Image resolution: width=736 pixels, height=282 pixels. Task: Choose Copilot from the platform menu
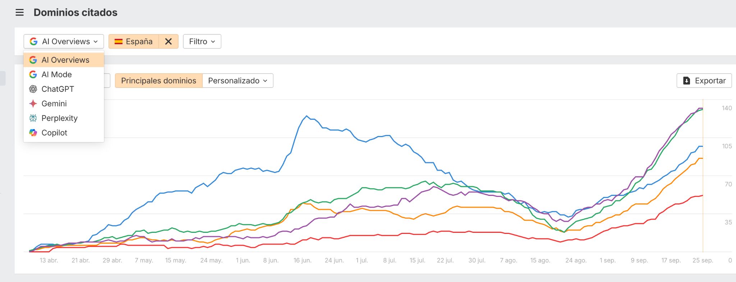click(x=54, y=132)
